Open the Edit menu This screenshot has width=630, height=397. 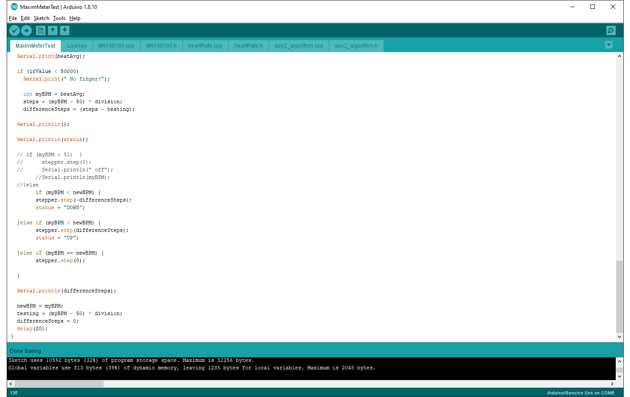tap(25, 18)
